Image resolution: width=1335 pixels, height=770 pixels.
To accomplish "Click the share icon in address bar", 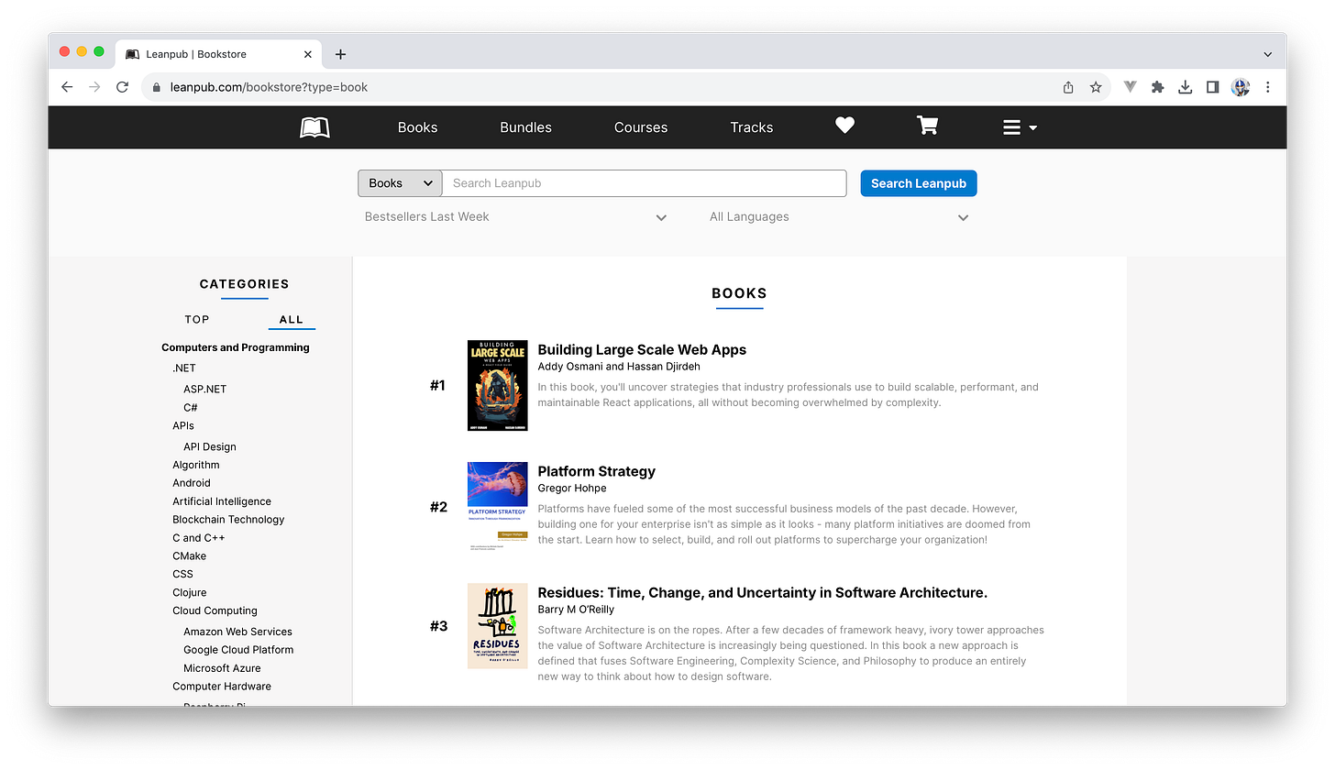I will (x=1068, y=87).
